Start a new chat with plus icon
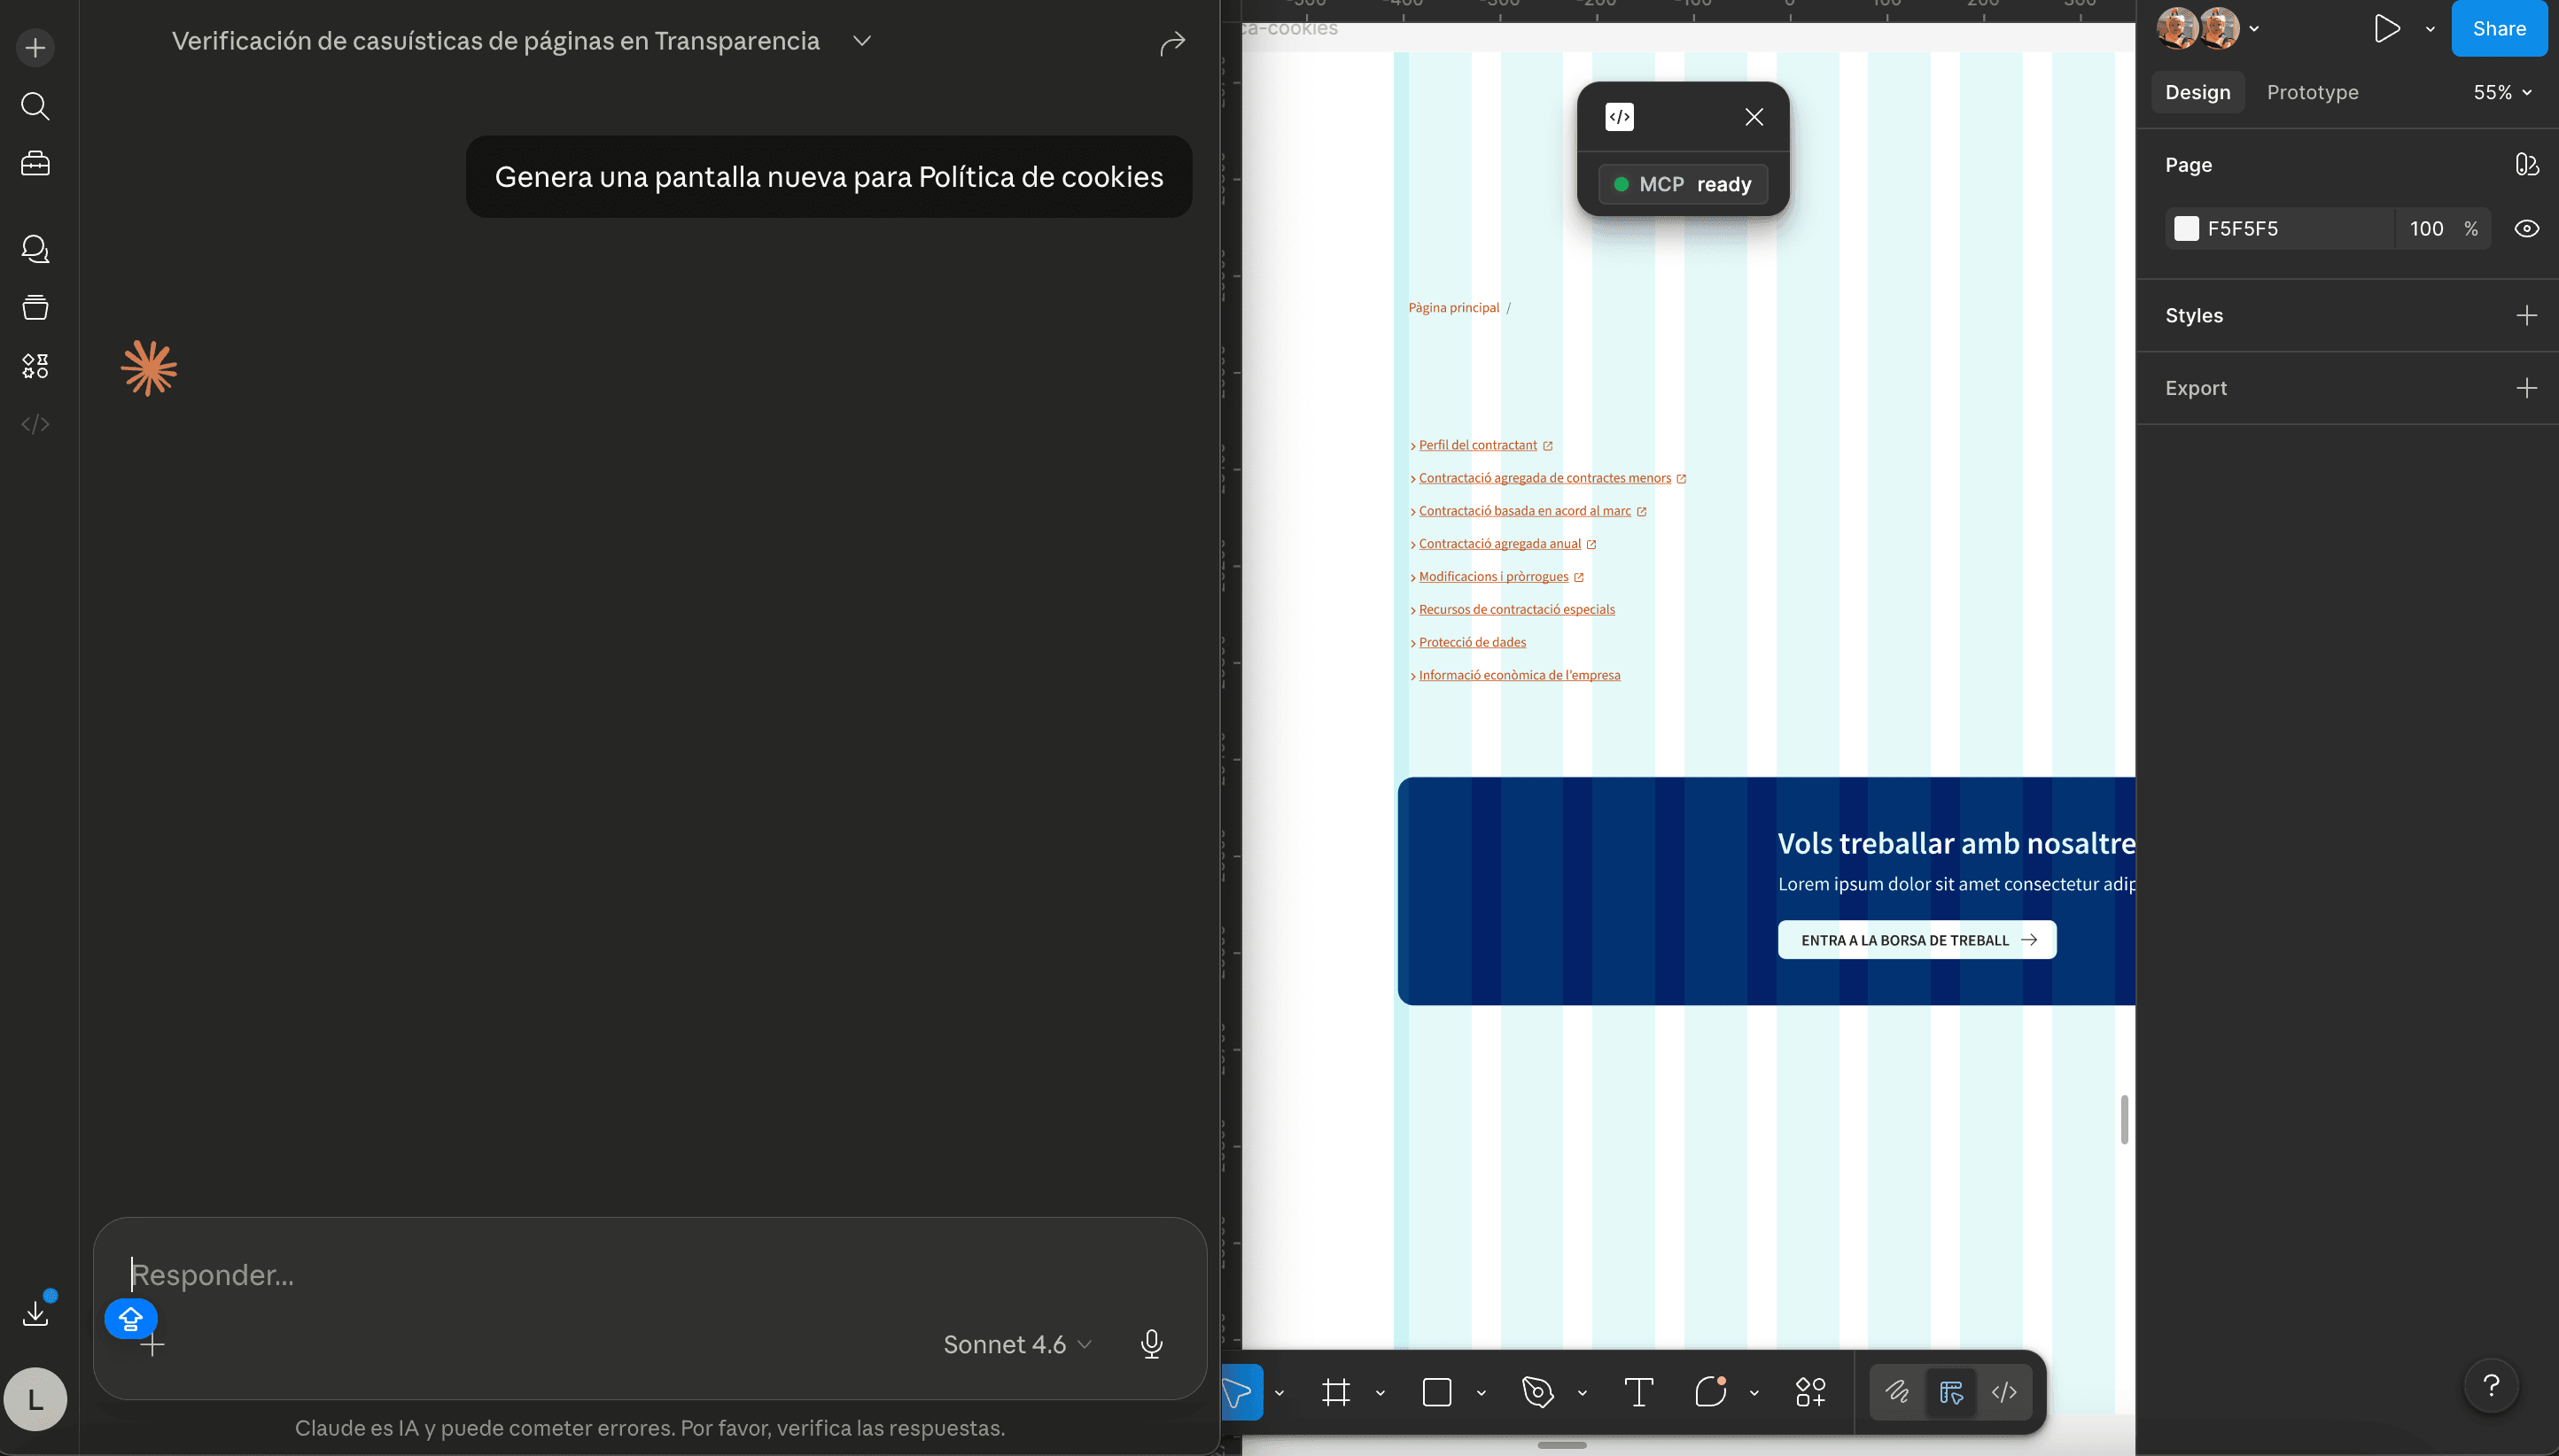 [x=35, y=48]
